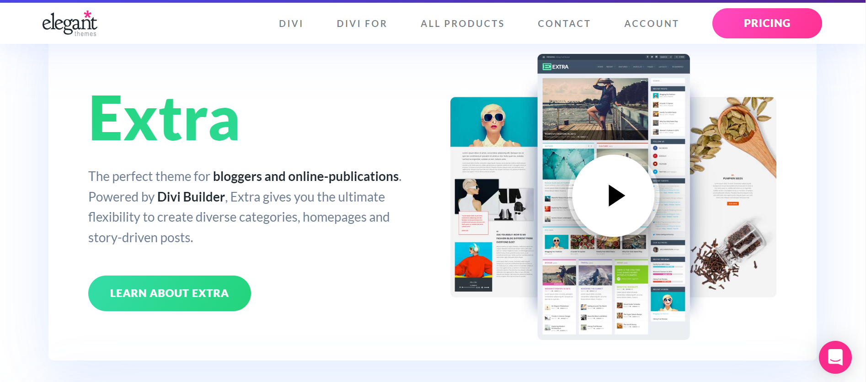This screenshot has height=382, width=866.
Task: Click the 'bloggers and online-publications' text
Action: click(x=306, y=176)
